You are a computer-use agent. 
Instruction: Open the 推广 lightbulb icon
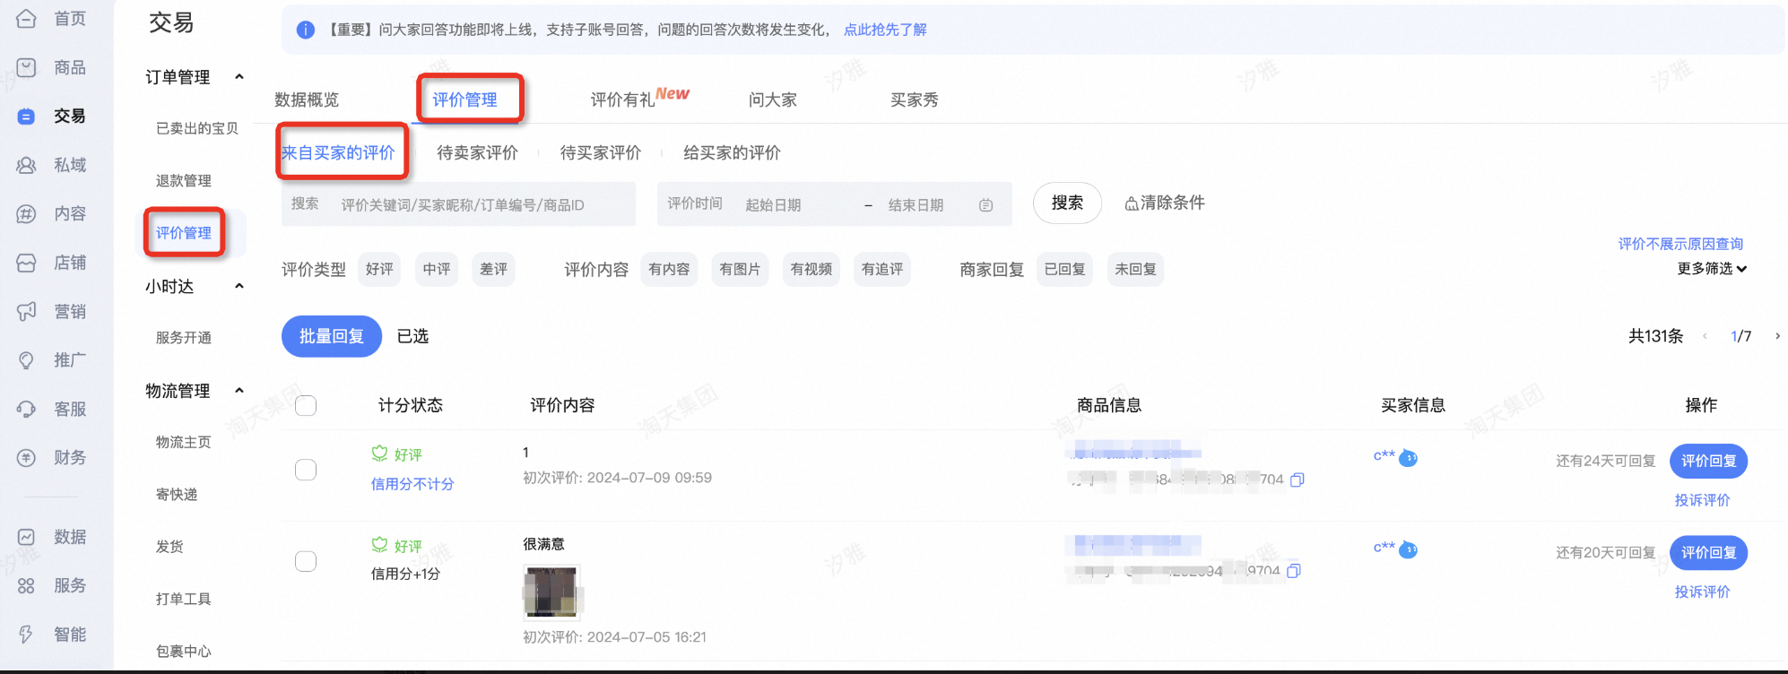(x=27, y=360)
